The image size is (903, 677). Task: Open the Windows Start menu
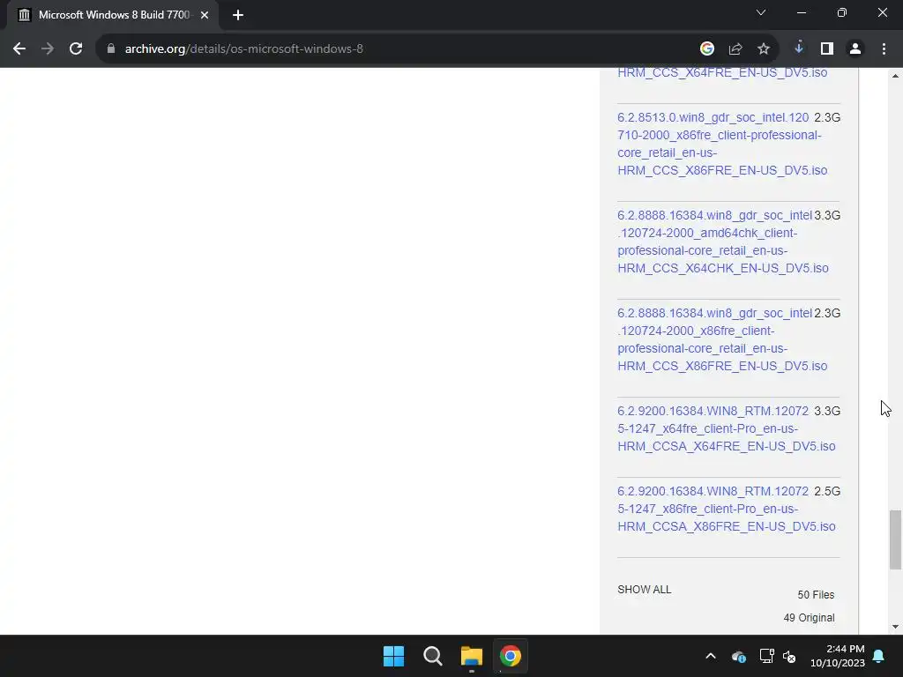[x=394, y=656]
